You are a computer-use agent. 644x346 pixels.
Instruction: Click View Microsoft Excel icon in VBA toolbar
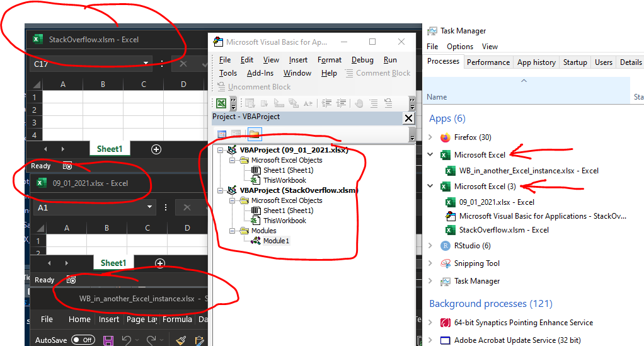[x=221, y=103]
